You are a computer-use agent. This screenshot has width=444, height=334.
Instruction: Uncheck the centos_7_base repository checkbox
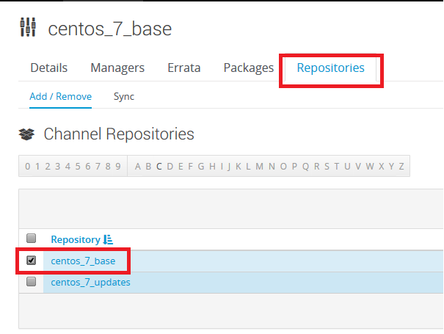[31, 260]
